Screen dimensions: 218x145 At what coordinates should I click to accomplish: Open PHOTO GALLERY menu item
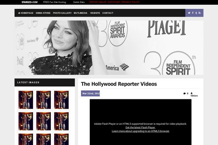pos(62,13)
